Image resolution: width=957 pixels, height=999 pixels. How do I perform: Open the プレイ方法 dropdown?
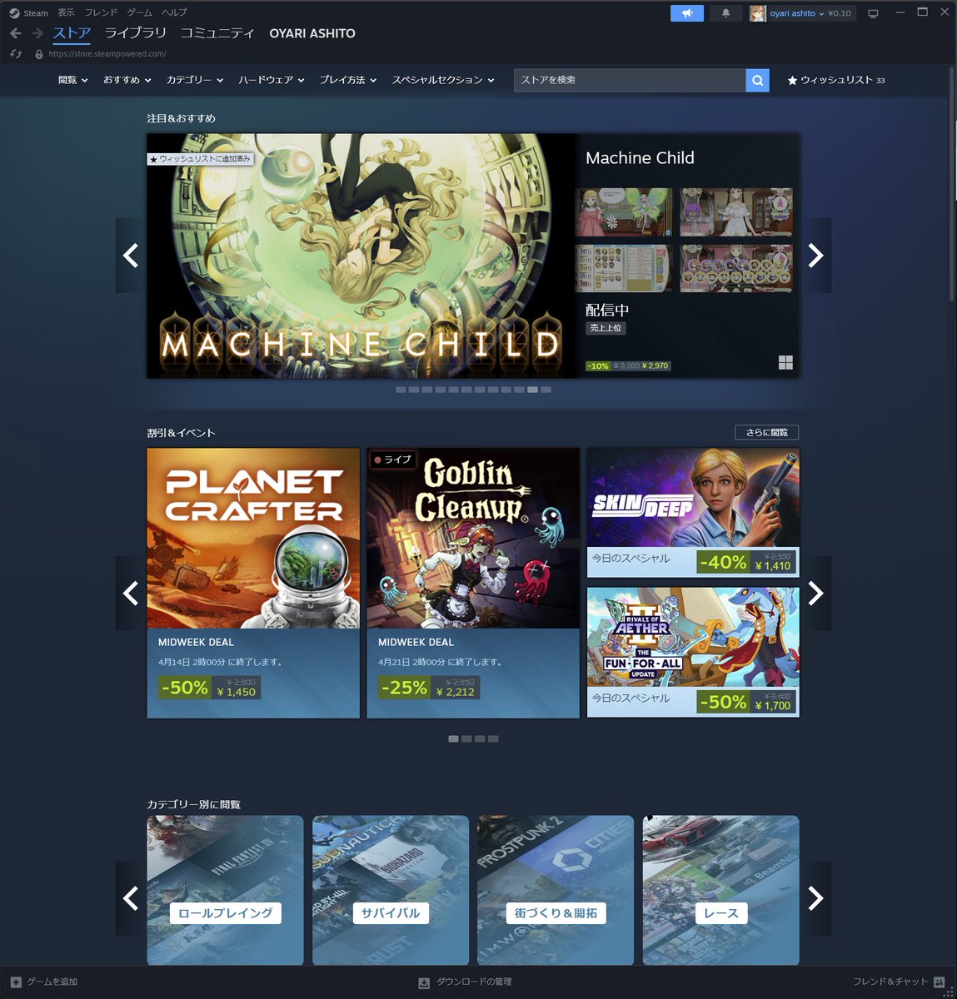point(348,80)
